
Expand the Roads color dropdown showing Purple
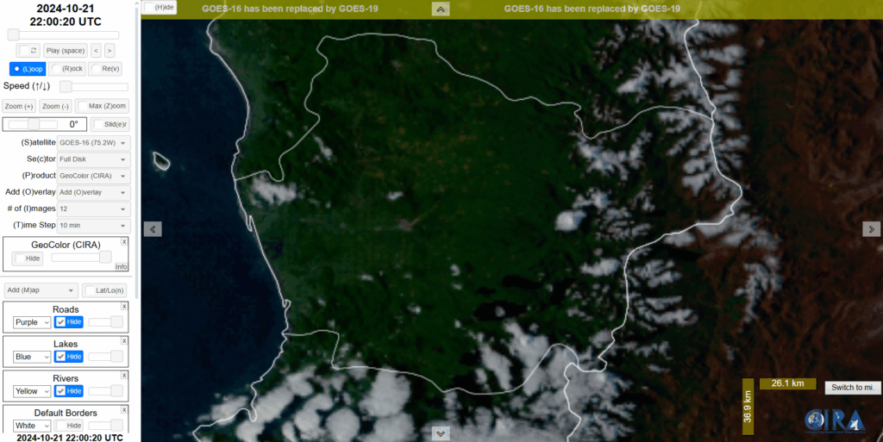(32, 322)
